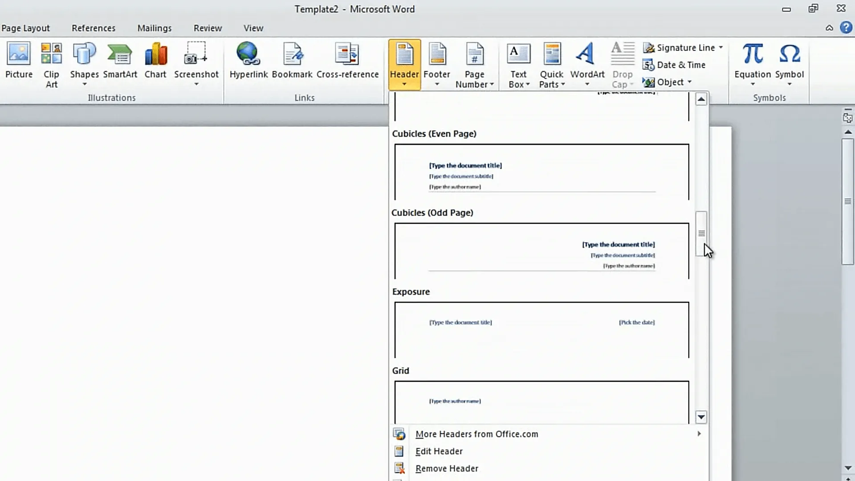The width and height of the screenshot is (855, 481).
Task: Insert a Hyperlink
Action: pos(248,62)
